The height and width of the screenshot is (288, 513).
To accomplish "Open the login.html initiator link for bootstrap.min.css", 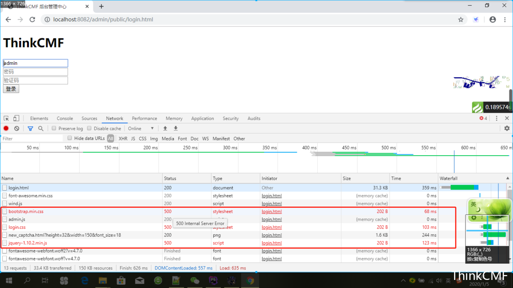I will [x=272, y=212].
